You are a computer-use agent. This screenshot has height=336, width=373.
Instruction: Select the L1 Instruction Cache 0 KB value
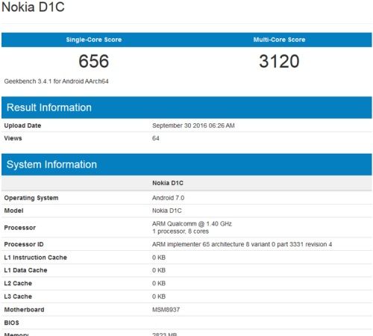(159, 258)
